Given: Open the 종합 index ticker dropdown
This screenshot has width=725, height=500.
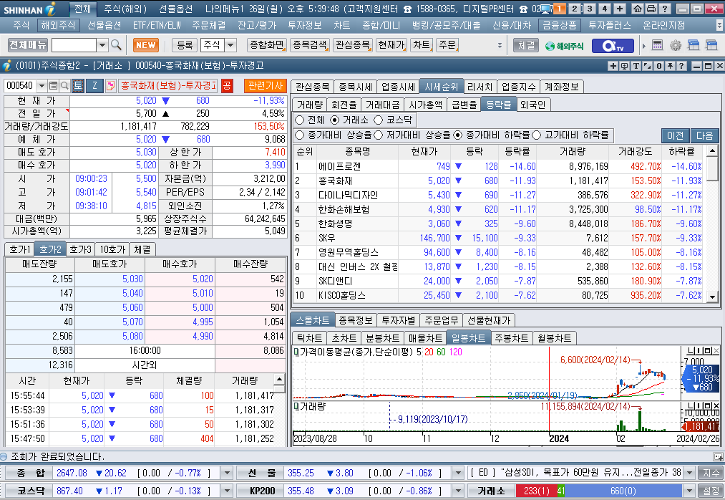Looking at the screenshot, I should 227,473.
